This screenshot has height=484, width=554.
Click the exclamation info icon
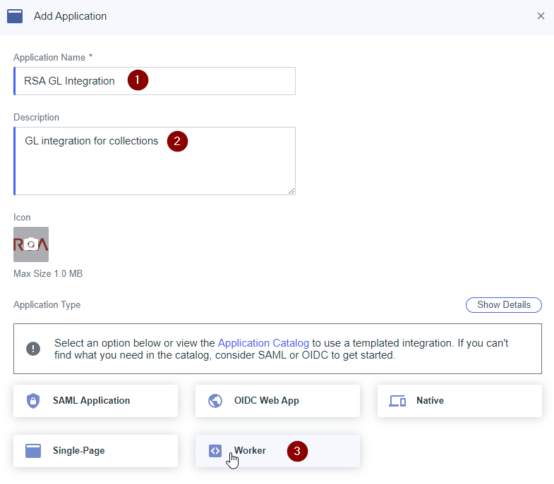(x=33, y=349)
